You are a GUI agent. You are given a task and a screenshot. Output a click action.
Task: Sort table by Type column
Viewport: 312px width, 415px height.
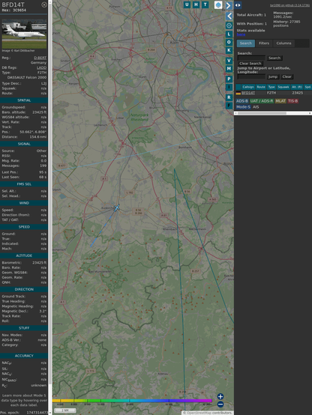[271, 87]
